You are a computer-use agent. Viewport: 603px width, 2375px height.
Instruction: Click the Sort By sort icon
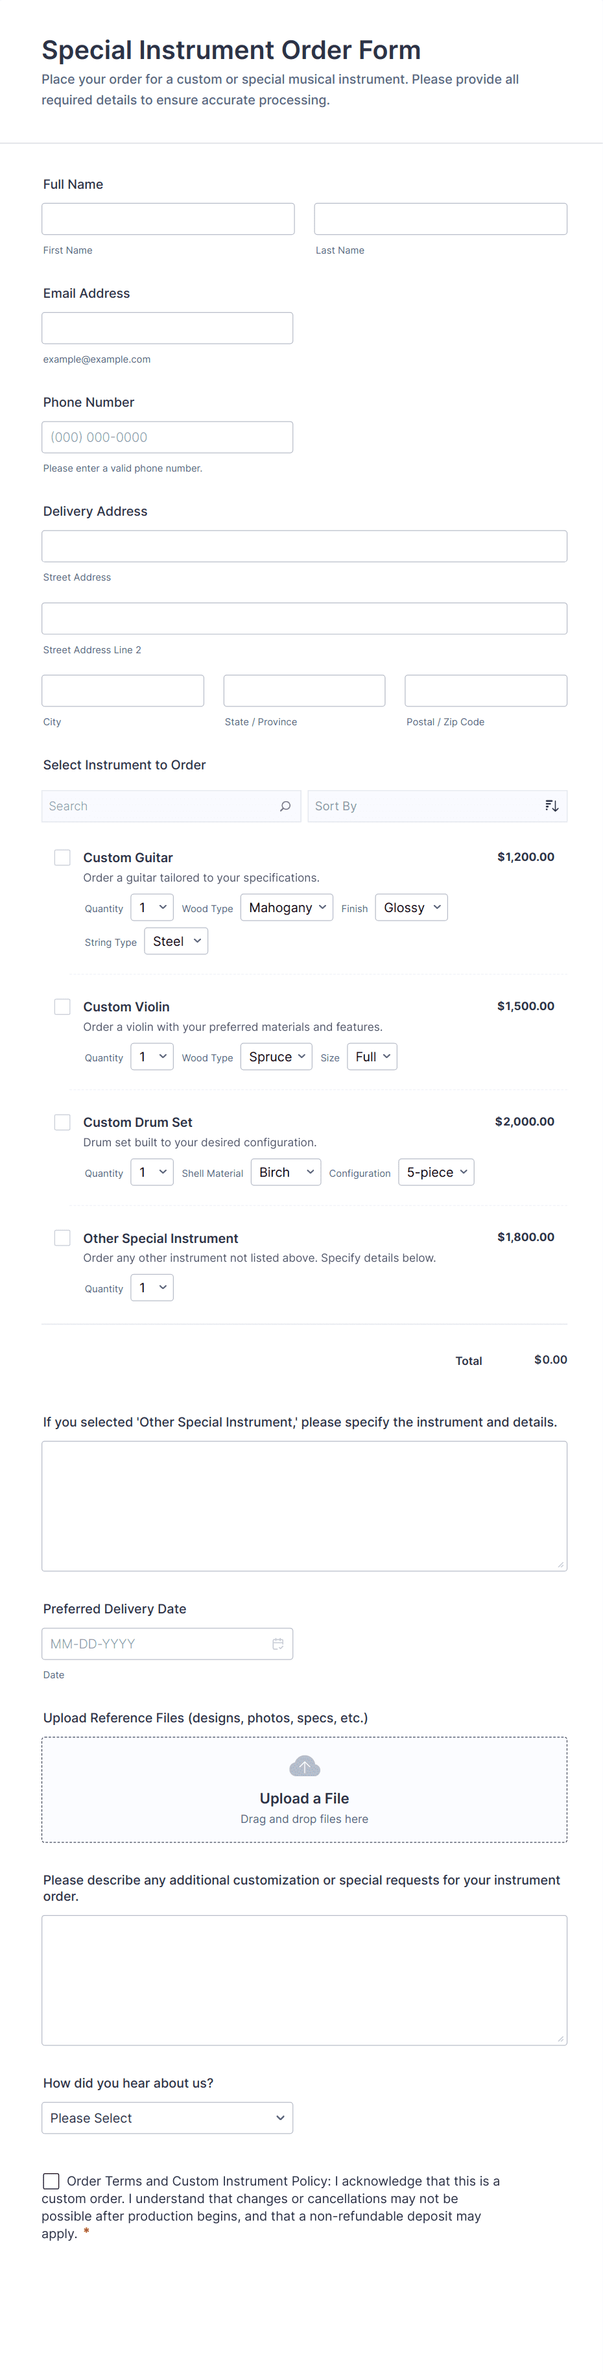click(x=551, y=806)
